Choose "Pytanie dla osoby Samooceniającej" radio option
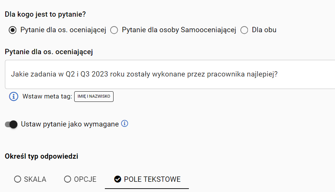The image size is (335, 192). click(x=114, y=30)
